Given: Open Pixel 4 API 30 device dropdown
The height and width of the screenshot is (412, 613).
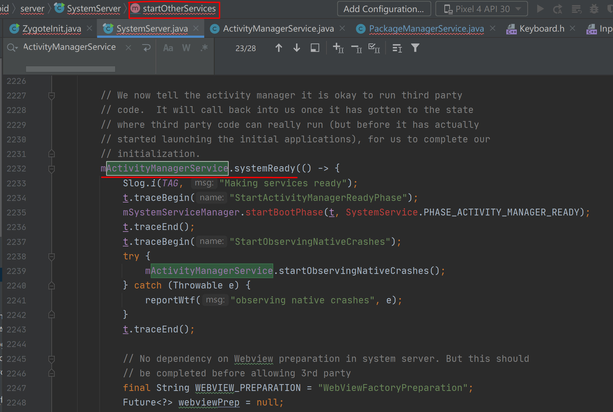Looking at the screenshot, I should (481, 9).
